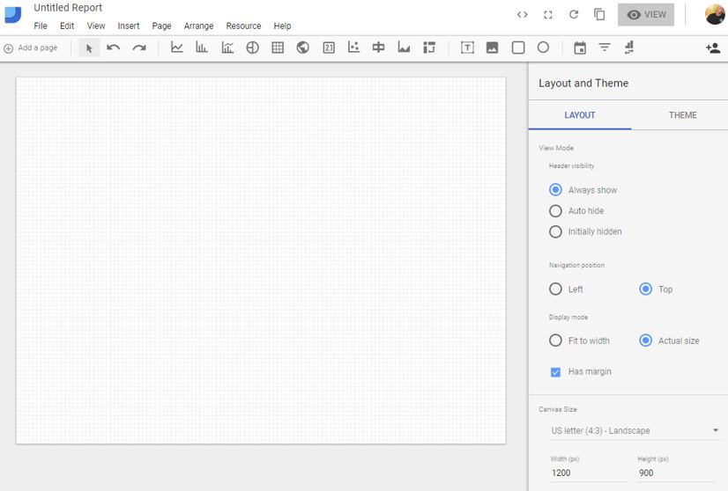Click the share person-plus icon
Screen dimensions: 728x491
pos(712,48)
